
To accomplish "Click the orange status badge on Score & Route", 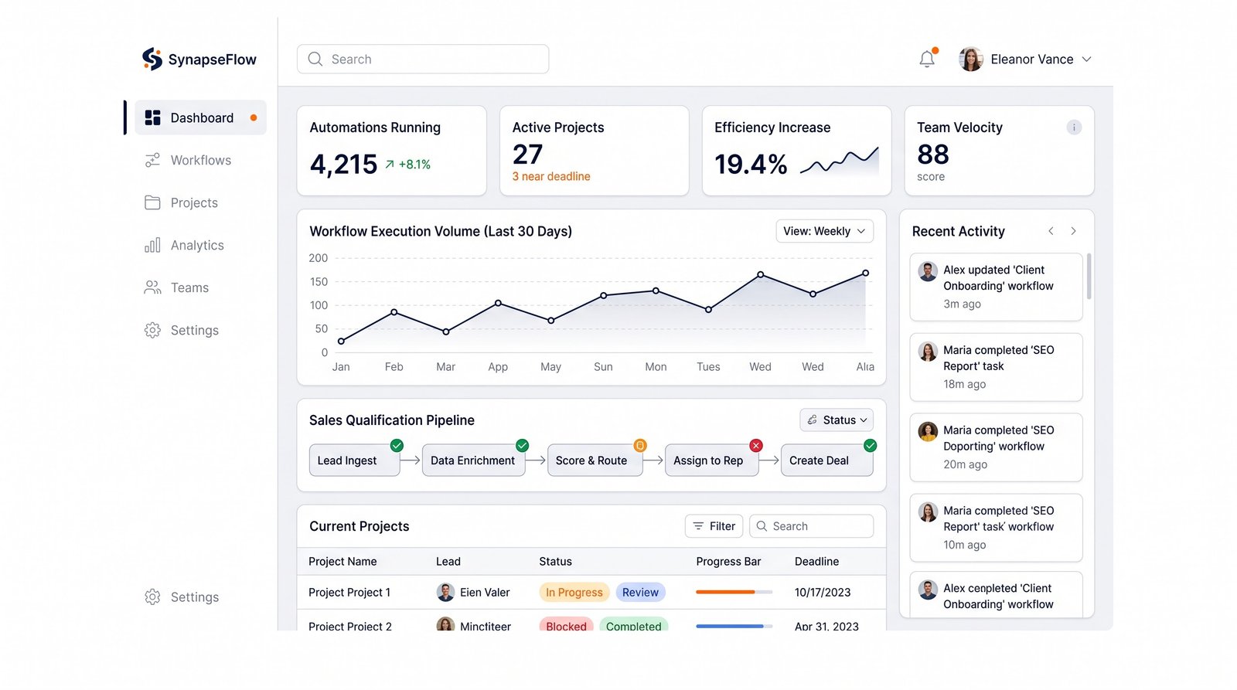I will point(639,445).
